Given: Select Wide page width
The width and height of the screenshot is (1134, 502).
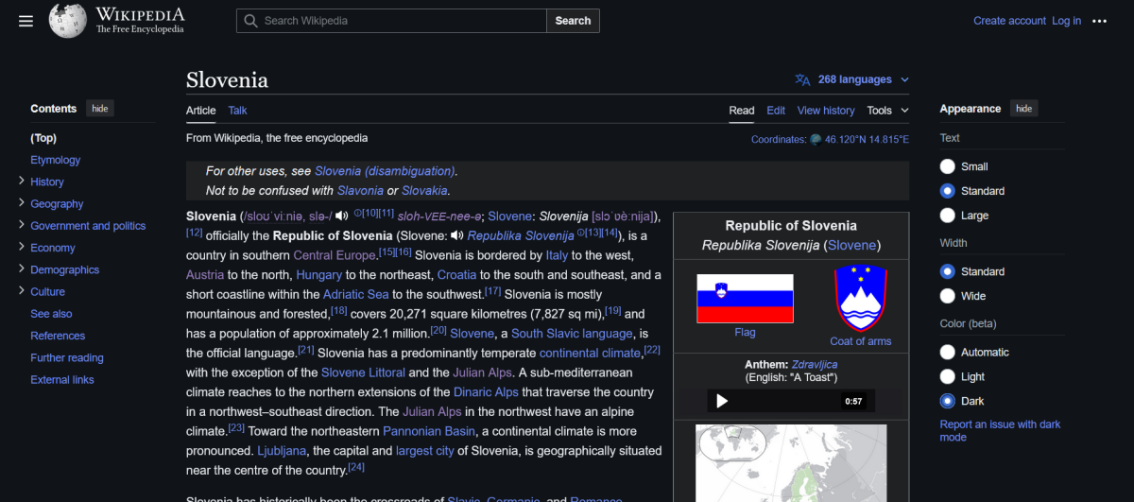Looking at the screenshot, I should click(948, 296).
